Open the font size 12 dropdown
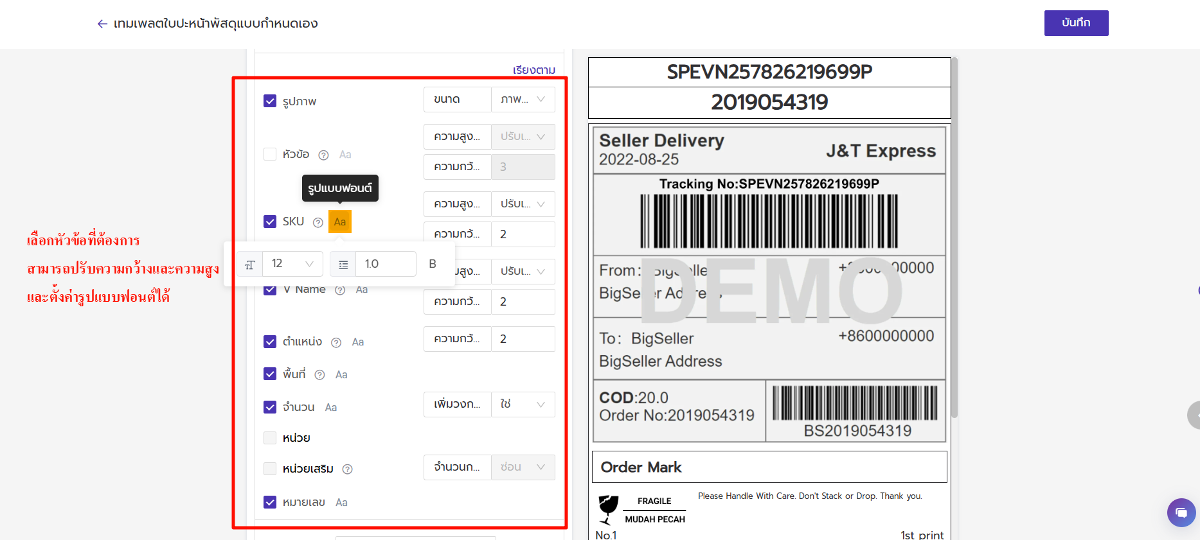 [292, 264]
